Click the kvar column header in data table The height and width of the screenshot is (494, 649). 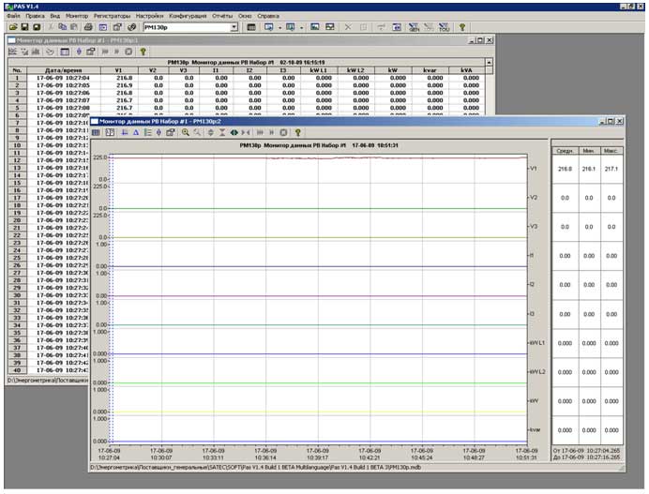[x=430, y=70]
